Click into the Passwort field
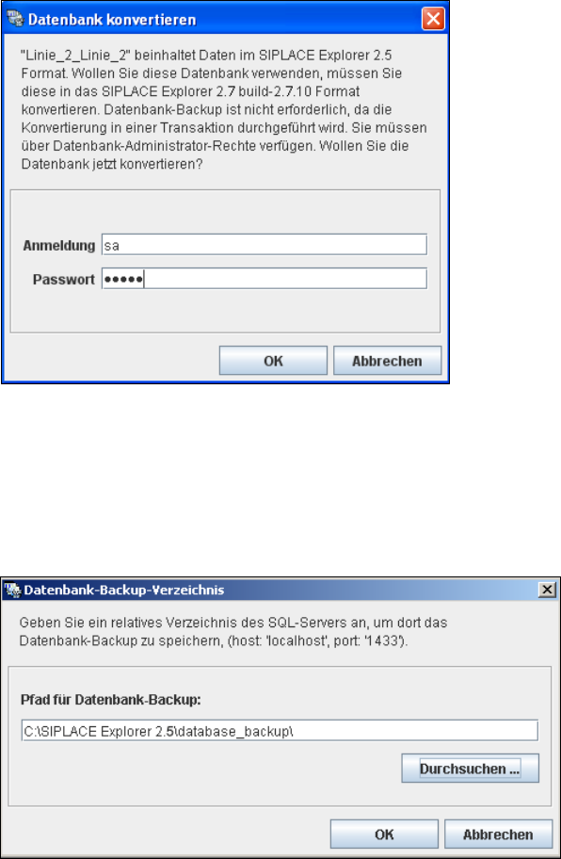Viewport: 561px width, 859px height. point(264,279)
